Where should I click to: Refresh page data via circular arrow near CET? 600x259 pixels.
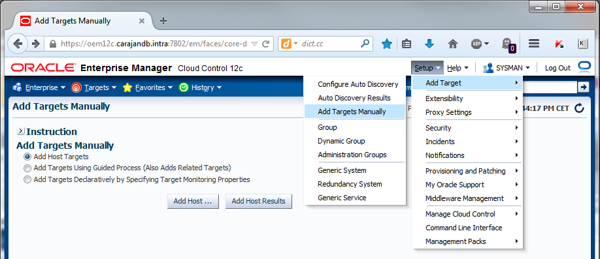580,108
